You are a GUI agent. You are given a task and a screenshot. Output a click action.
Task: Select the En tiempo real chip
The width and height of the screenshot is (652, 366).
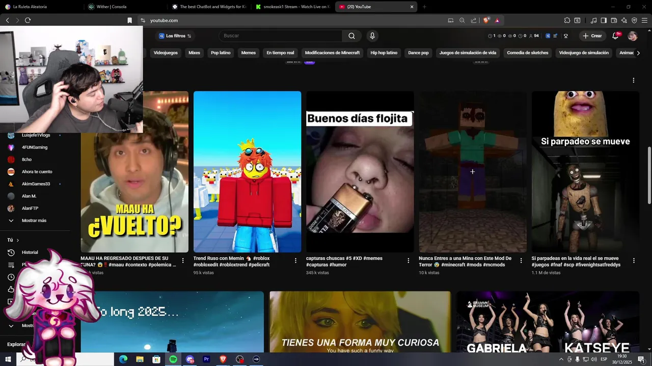[x=280, y=53]
